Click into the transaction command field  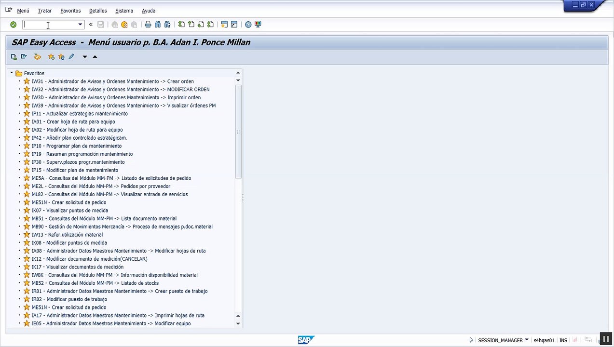[x=50, y=25]
